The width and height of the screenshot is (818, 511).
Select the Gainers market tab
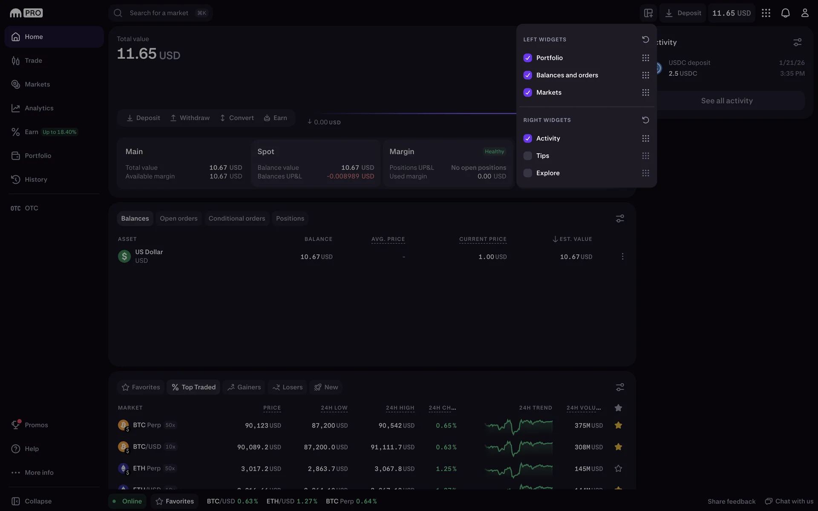coord(244,387)
